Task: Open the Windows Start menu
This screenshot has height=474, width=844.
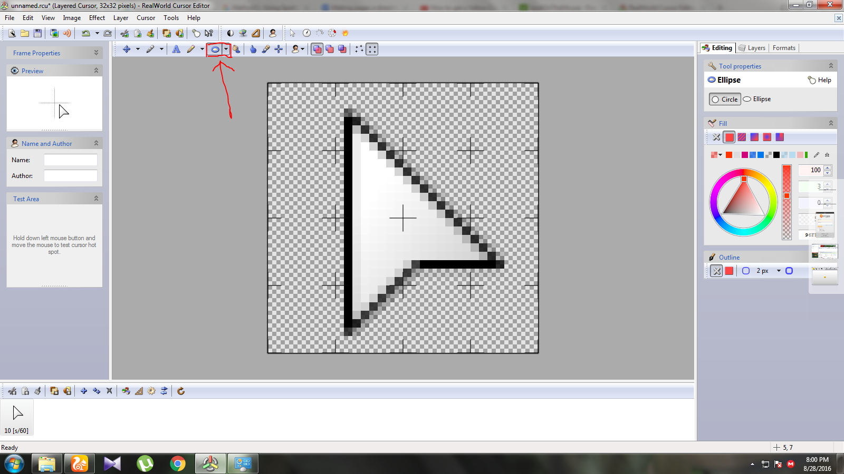Action: coord(14,463)
